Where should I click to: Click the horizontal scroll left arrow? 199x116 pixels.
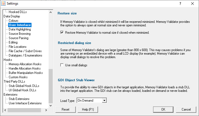5,110
